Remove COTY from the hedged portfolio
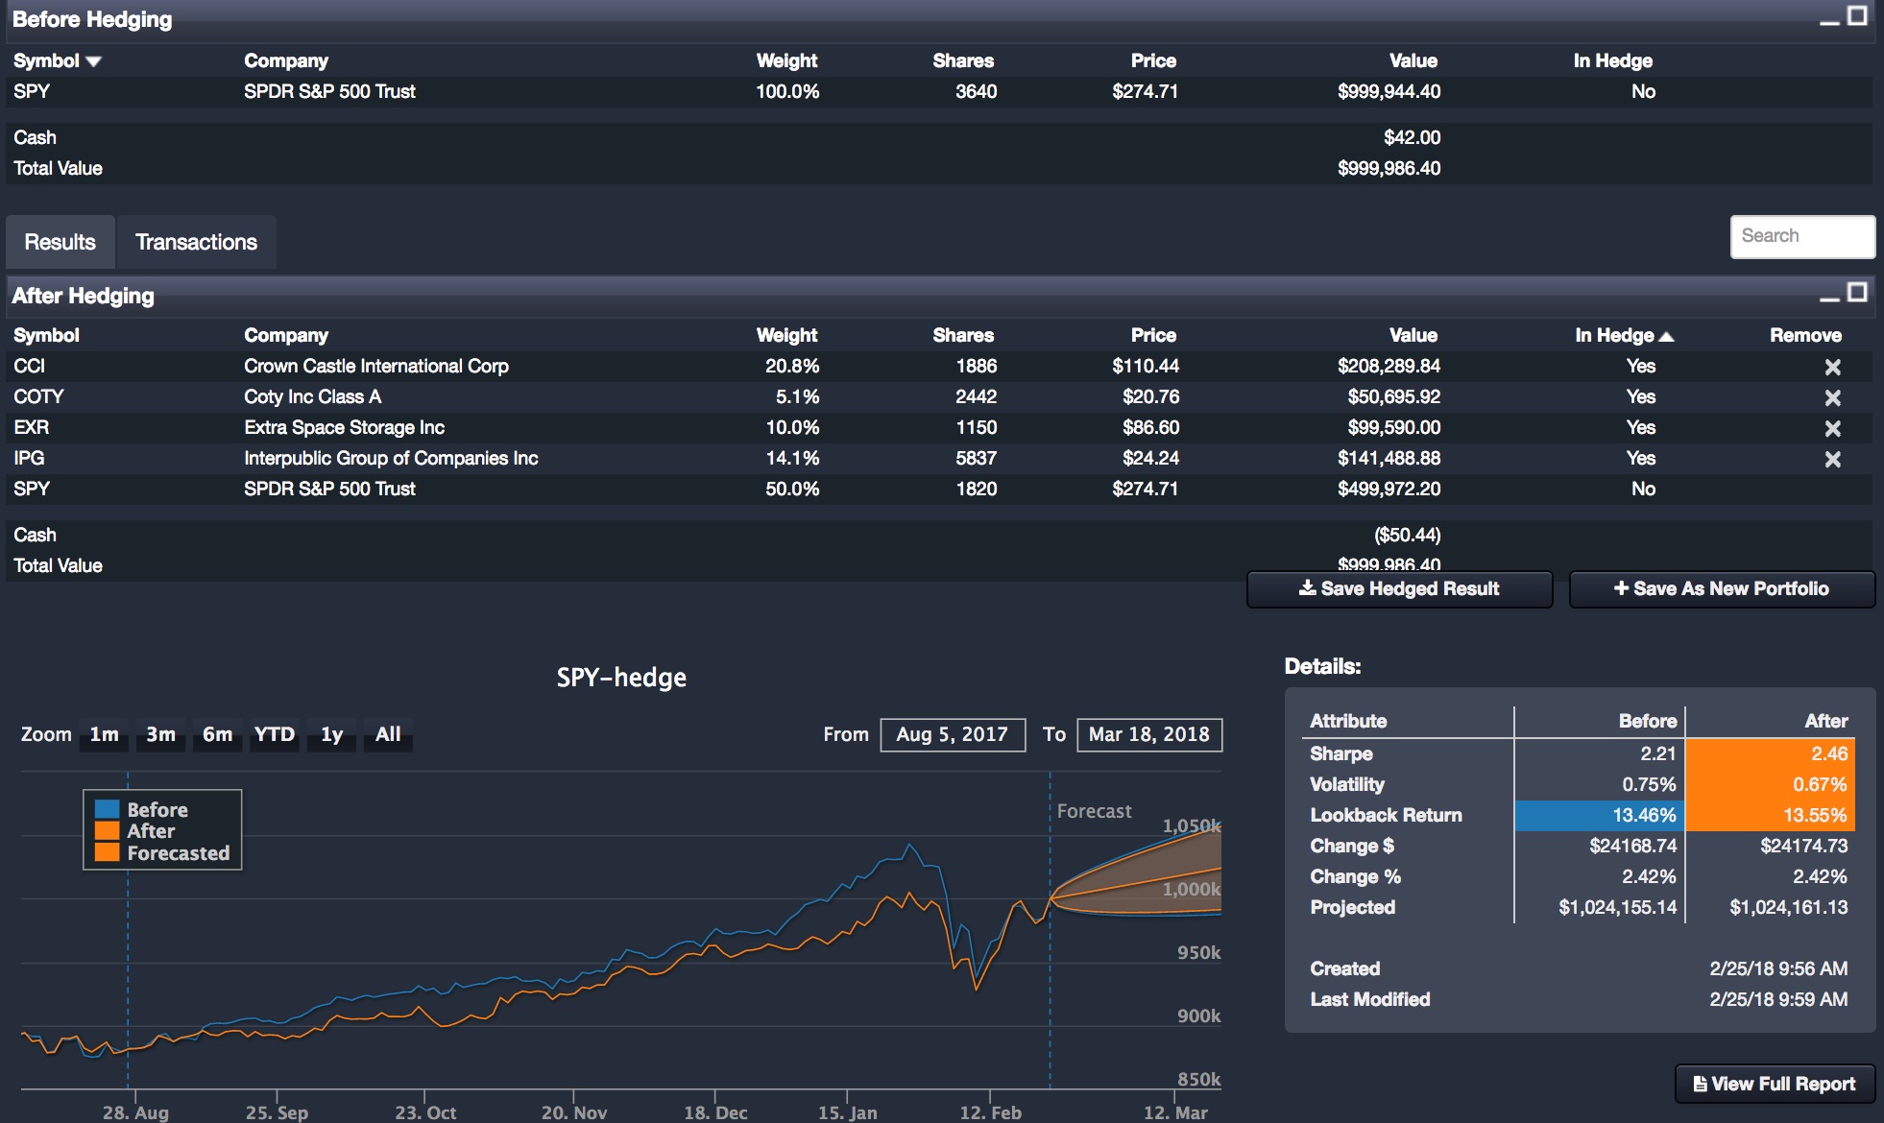Viewport: 1884px width, 1123px height. click(1832, 396)
